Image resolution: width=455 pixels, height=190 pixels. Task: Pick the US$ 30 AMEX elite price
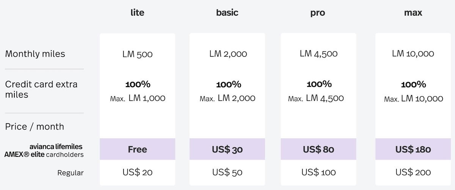pos(227,149)
